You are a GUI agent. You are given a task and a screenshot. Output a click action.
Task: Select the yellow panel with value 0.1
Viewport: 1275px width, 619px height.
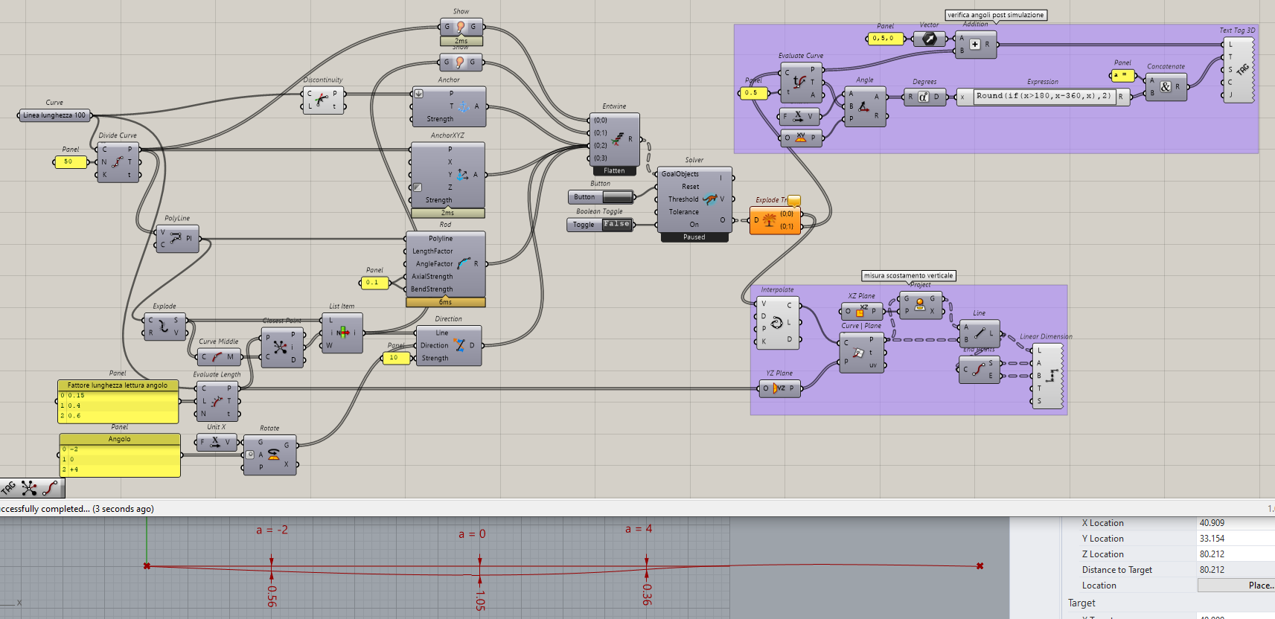(x=374, y=283)
